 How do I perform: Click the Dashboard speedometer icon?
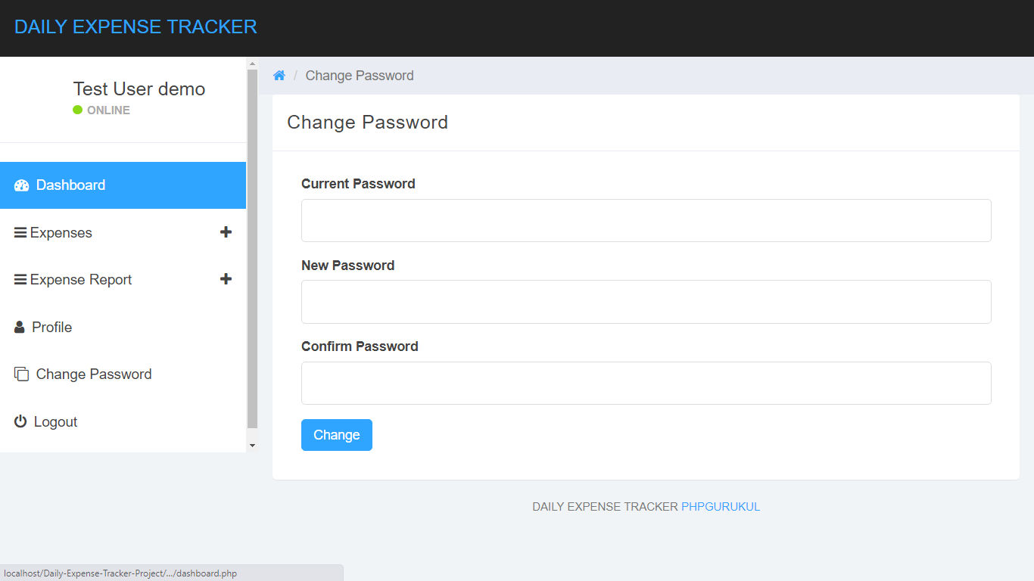tap(20, 185)
